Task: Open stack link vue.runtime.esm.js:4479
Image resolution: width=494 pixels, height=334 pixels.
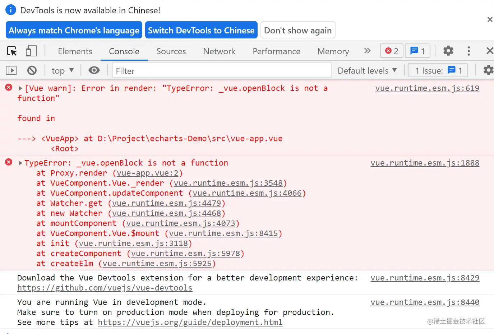Action: coord(166,203)
